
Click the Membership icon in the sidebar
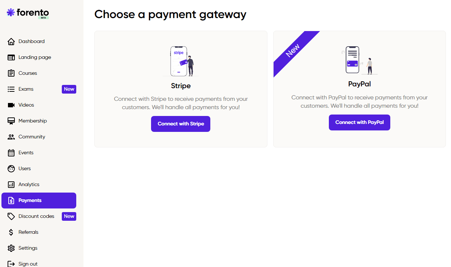point(11,121)
